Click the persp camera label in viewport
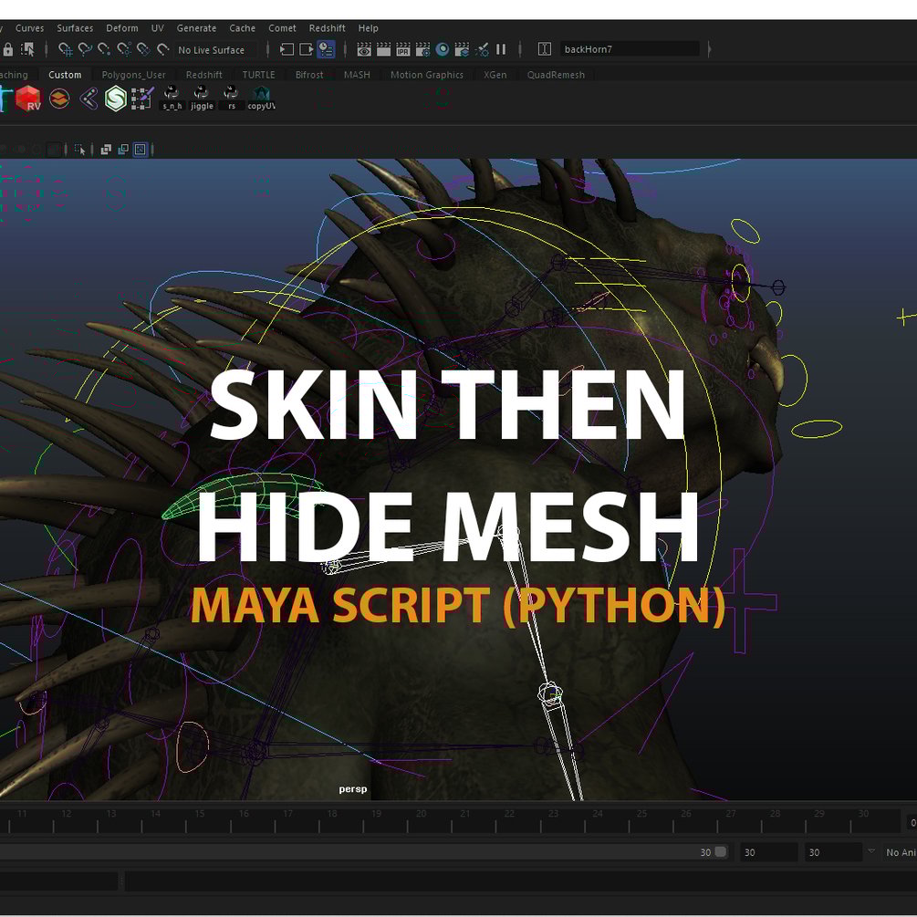 point(353,789)
